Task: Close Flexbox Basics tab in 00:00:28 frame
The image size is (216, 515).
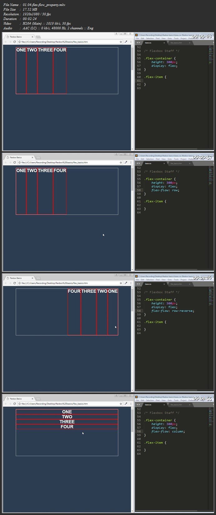Action: click(32, 37)
